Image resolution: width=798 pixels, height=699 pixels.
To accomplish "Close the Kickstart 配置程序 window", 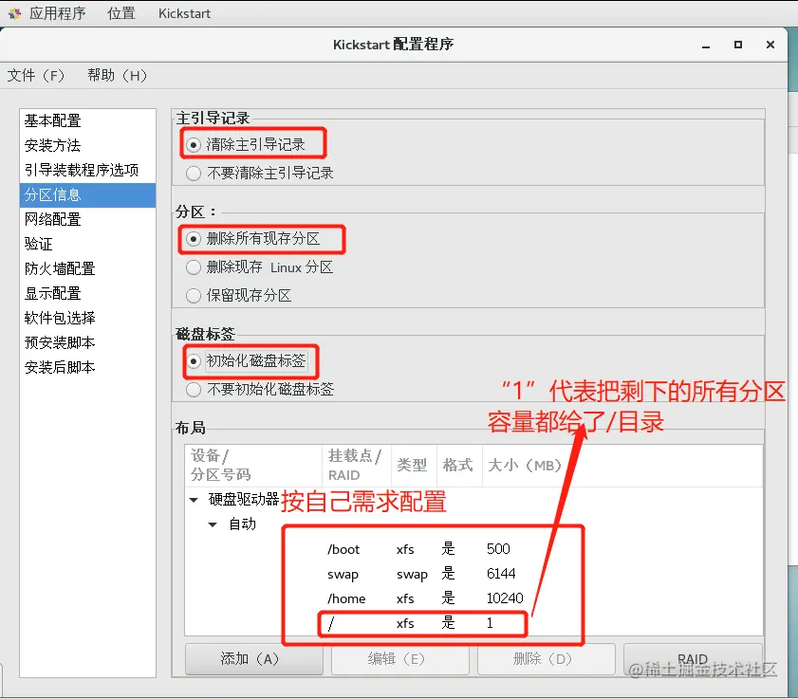I will click(770, 45).
